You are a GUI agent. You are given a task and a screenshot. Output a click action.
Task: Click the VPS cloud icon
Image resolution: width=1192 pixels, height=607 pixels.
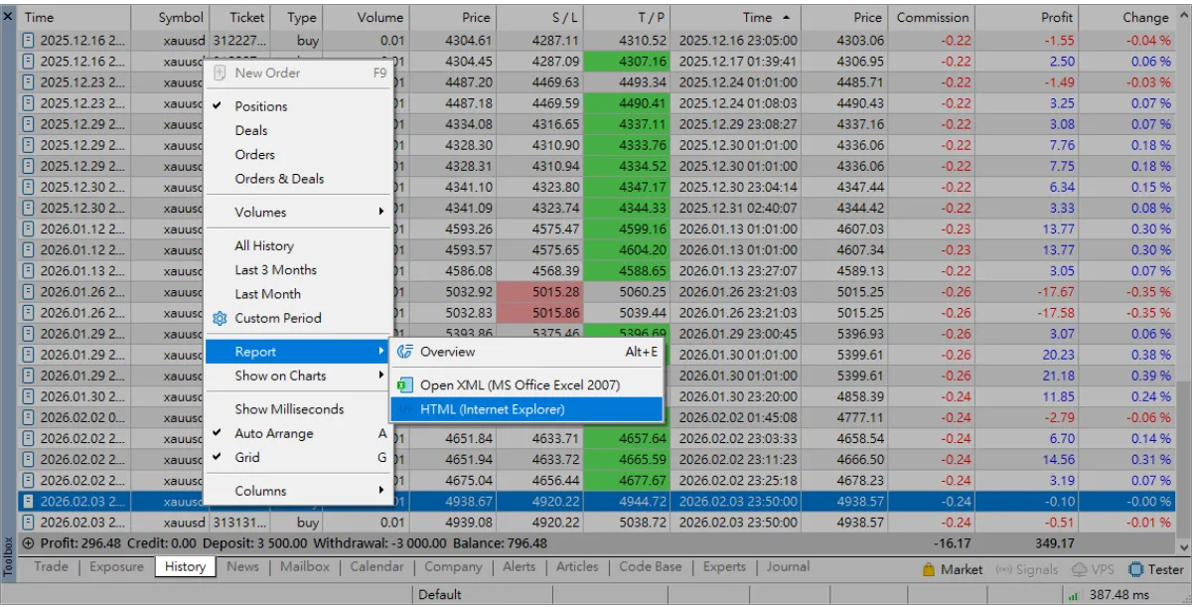click(x=1081, y=569)
